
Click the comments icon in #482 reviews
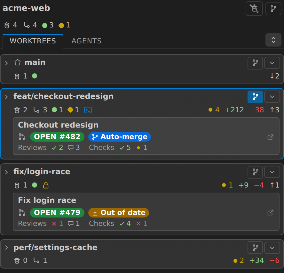(71, 148)
